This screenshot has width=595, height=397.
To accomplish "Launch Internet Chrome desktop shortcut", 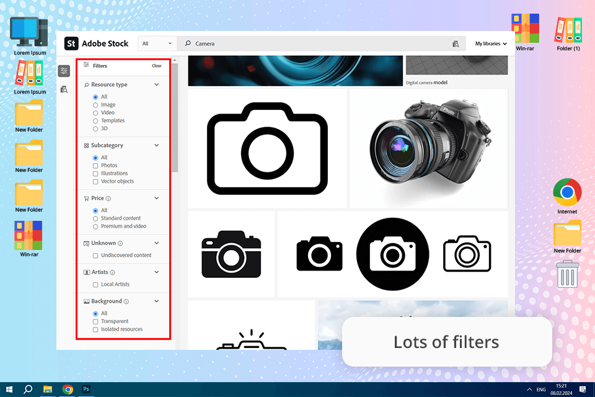I will click(x=567, y=197).
